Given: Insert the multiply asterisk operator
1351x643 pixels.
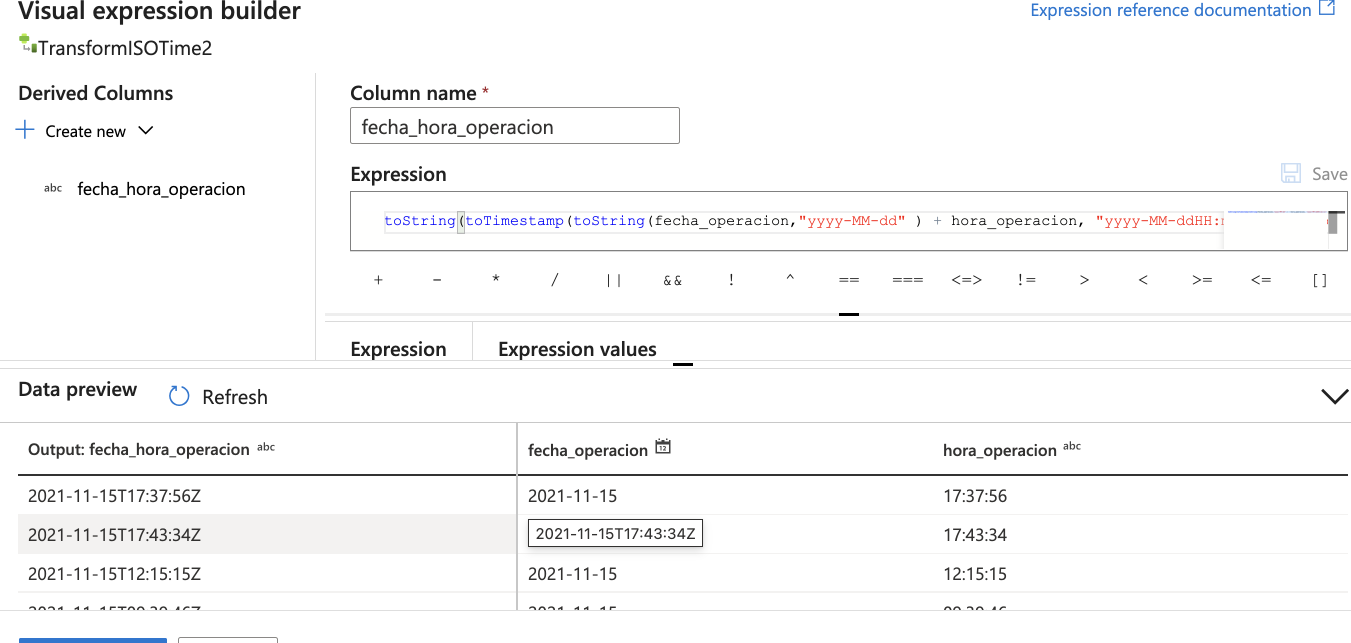Looking at the screenshot, I should tap(495, 279).
